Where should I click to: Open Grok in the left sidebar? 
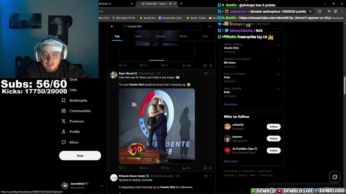point(73,79)
